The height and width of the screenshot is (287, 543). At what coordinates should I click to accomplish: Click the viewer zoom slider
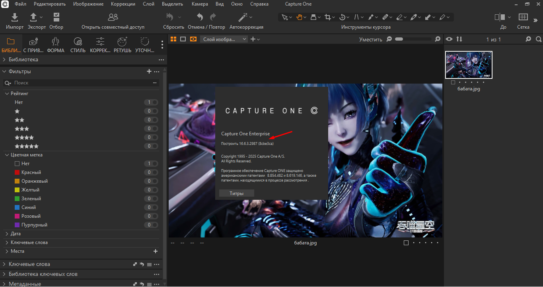coord(413,39)
